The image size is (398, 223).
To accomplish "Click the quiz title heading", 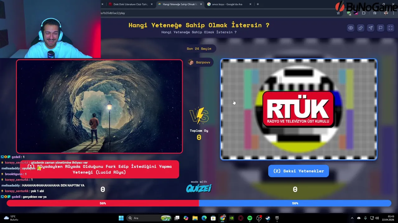I will tap(199, 25).
